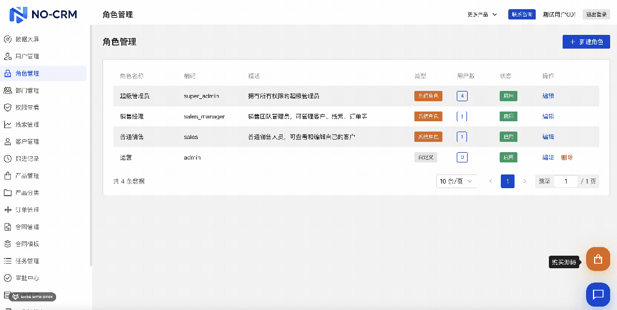Click 系统角色 tag in 超级管理员 row
Image resolution: width=617 pixels, height=310 pixels.
428,96
